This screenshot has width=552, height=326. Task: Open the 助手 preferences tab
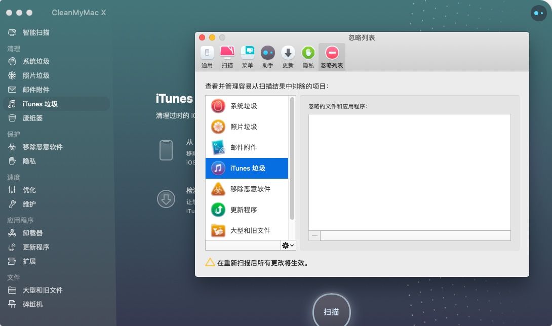267,57
